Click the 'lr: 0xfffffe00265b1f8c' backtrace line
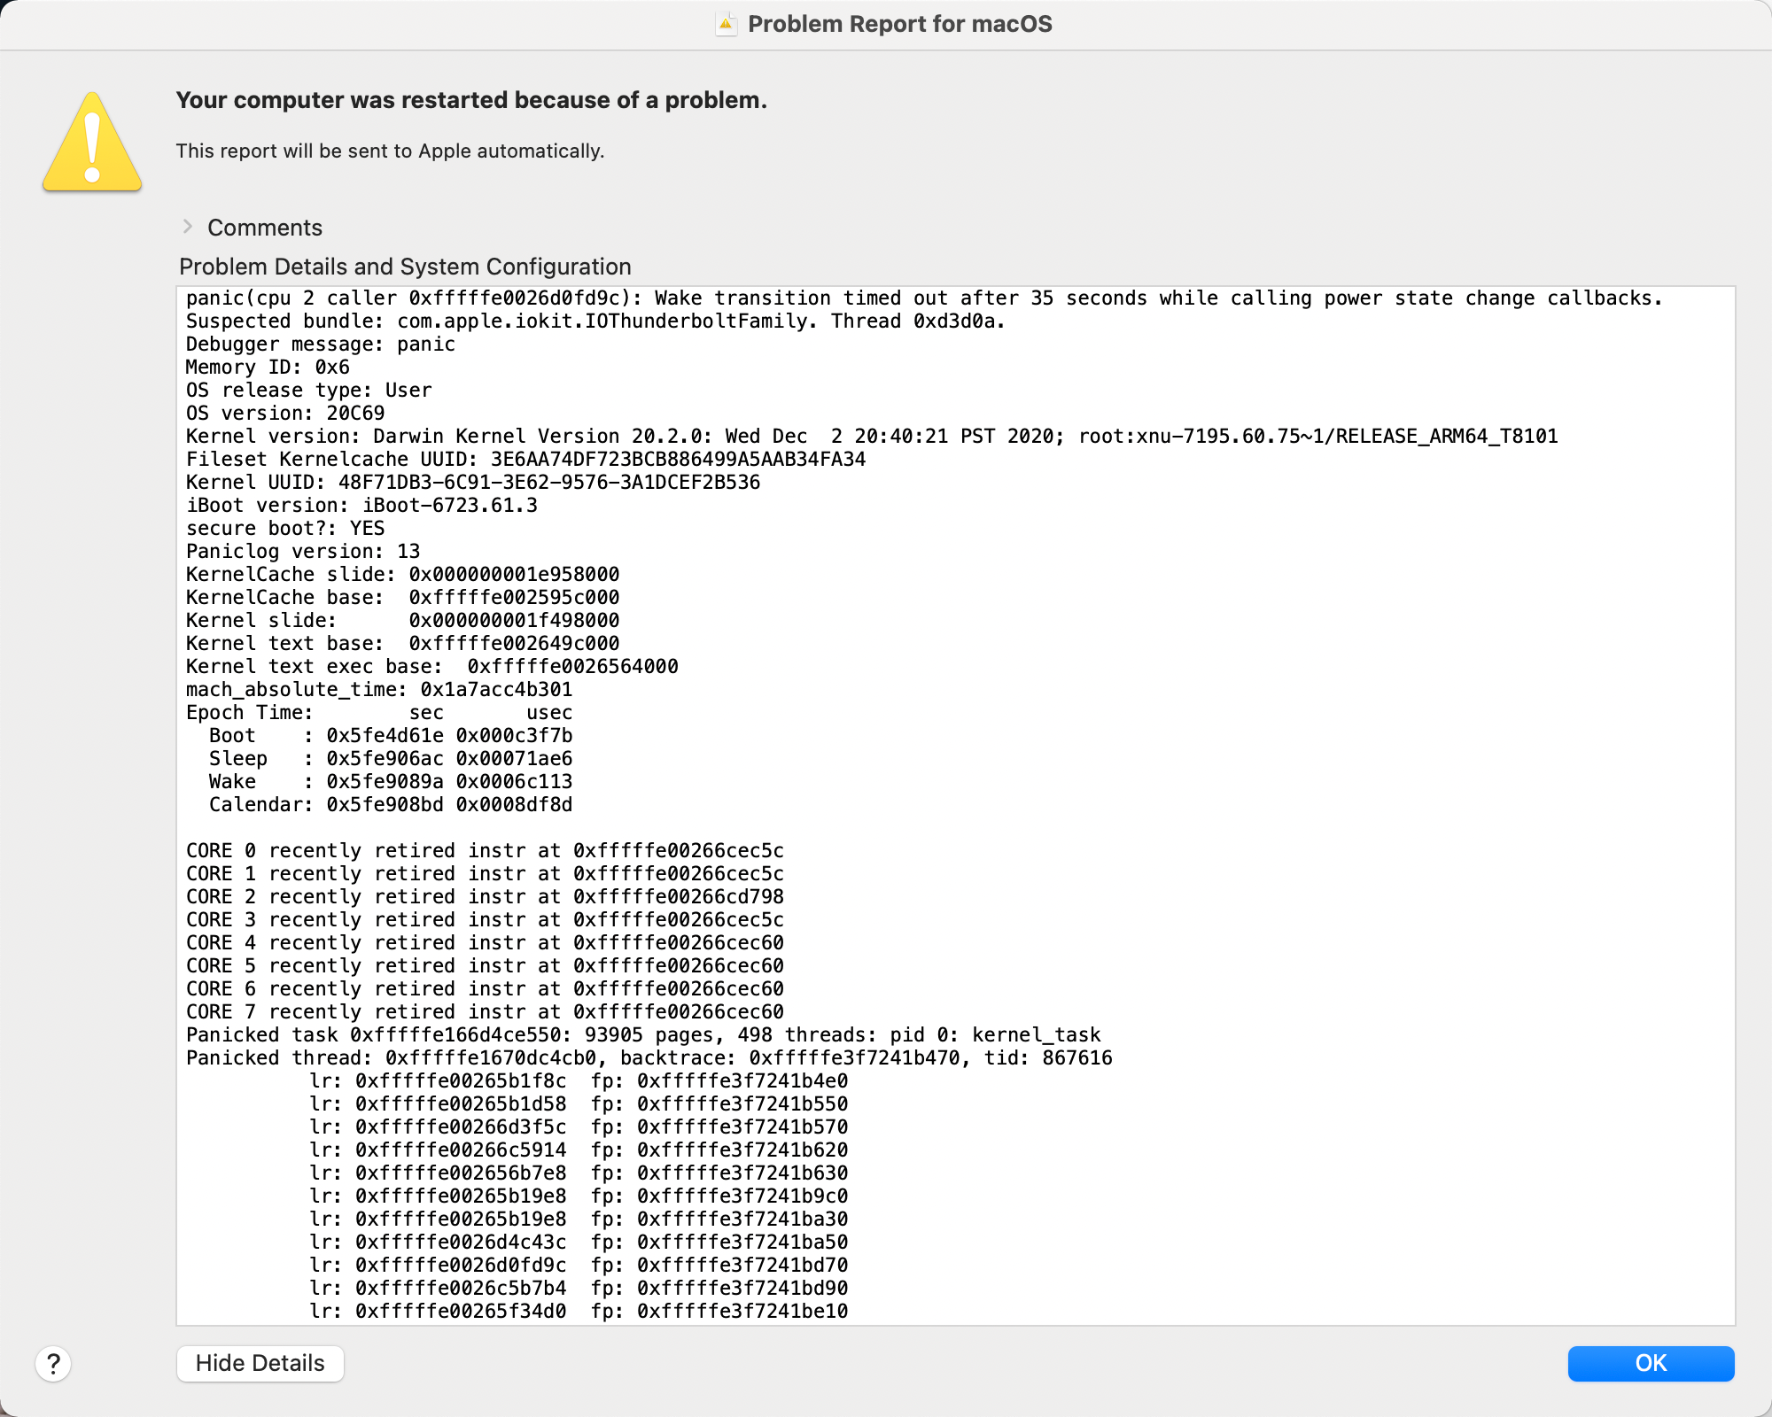 tap(579, 1081)
